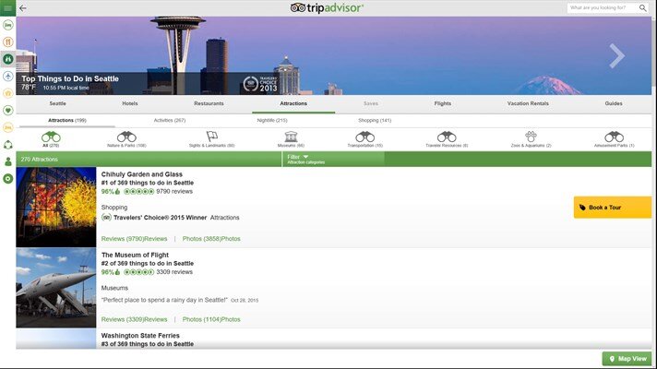Open Saves heart icon in sidebar
657x369 pixels.
7,110
